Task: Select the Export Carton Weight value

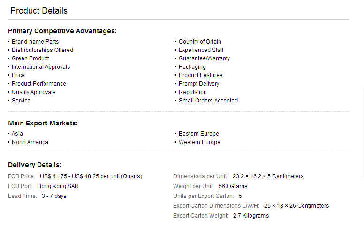Action: click(251, 216)
